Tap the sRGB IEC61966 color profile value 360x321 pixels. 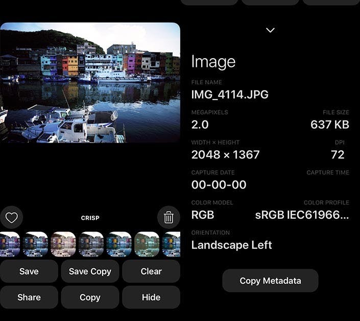pos(302,215)
